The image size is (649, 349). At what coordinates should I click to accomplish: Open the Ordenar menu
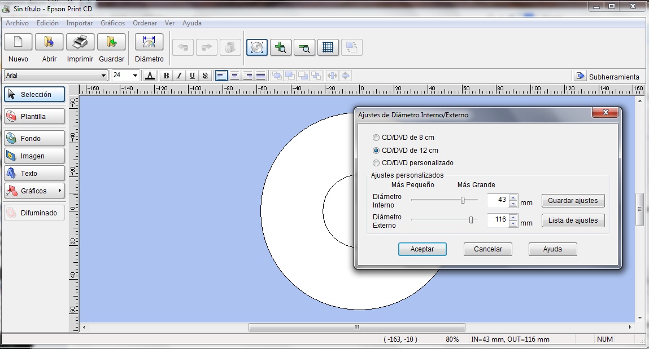pyautogui.click(x=145, y=23)
